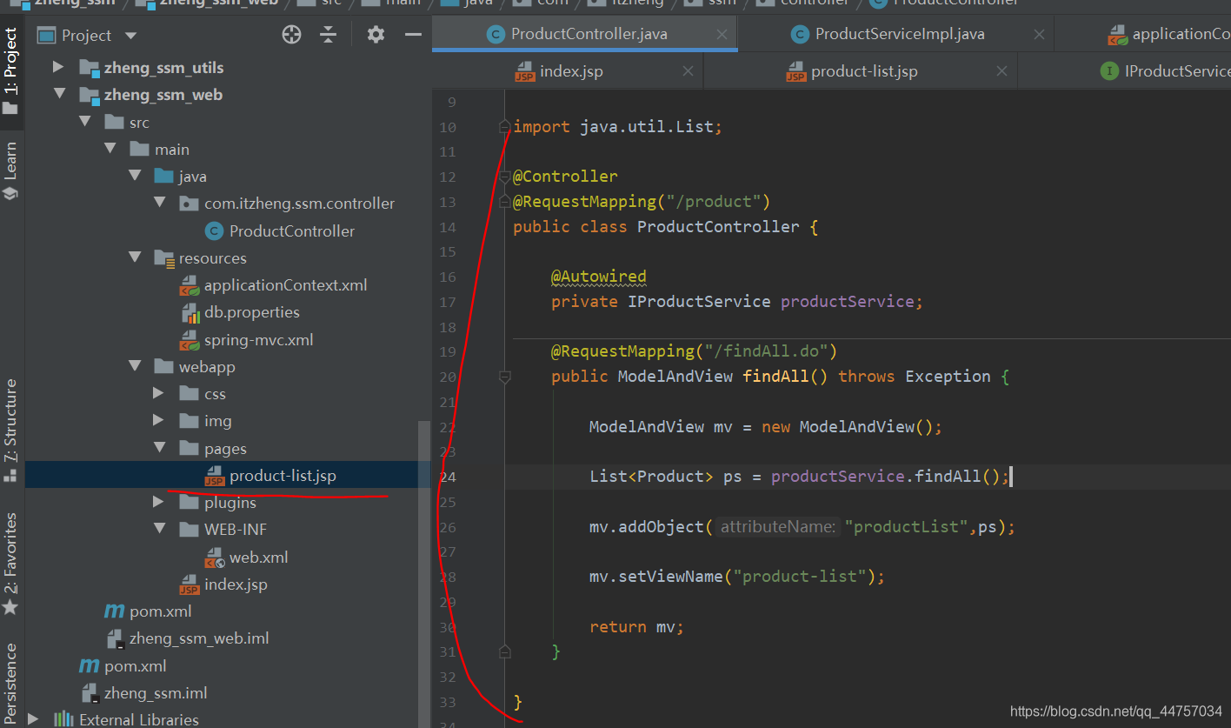
Task: Hide the Project panel with minimize icon
Action: coord(414,35)
